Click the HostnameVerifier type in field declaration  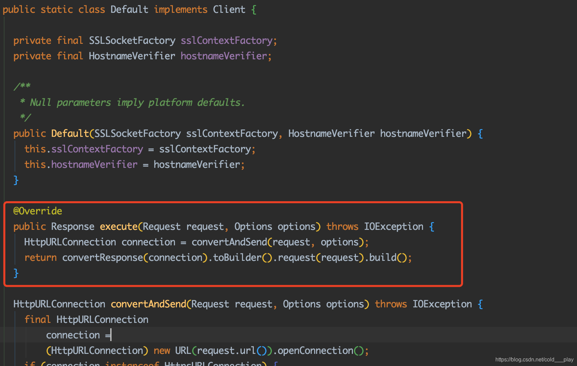click(132, 56)
